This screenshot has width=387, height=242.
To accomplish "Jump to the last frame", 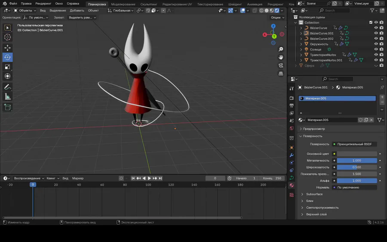I will (x=160, y=178).
